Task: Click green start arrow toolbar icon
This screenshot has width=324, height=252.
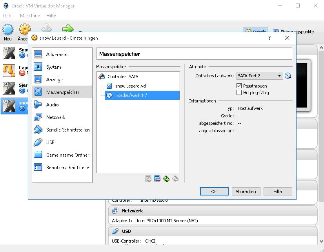Action: pos(68,28)
